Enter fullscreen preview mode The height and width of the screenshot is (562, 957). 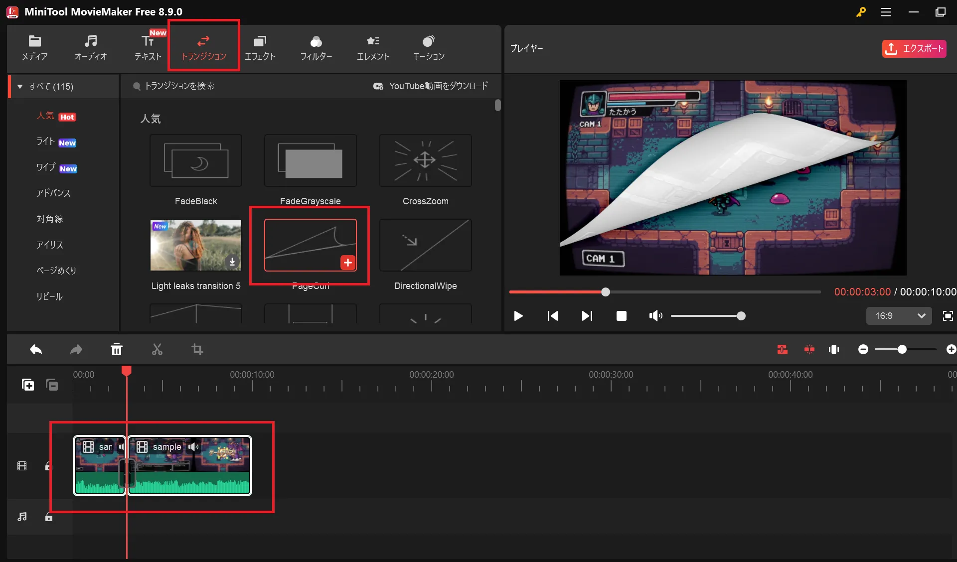coord(948,316)
